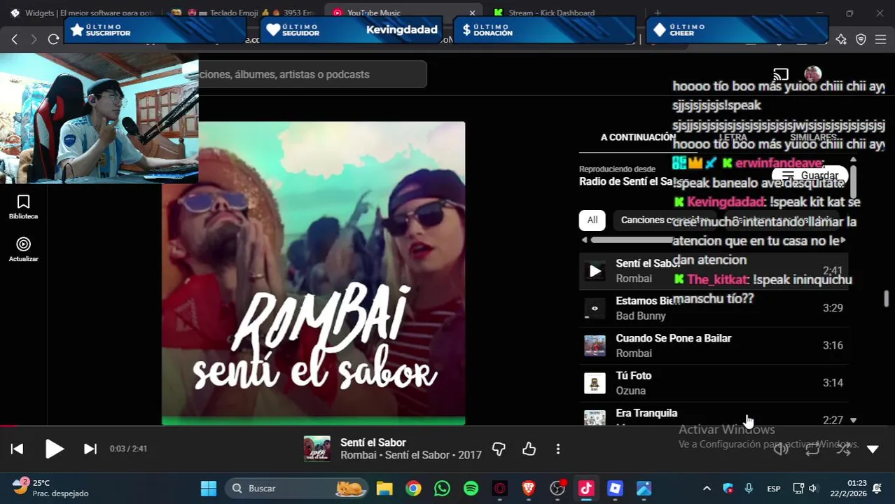The width and height of the screenshot is (895, 504).
Task: Toggle shuffle in player bar
Action: pyautogui.click(x=843, y=449)
